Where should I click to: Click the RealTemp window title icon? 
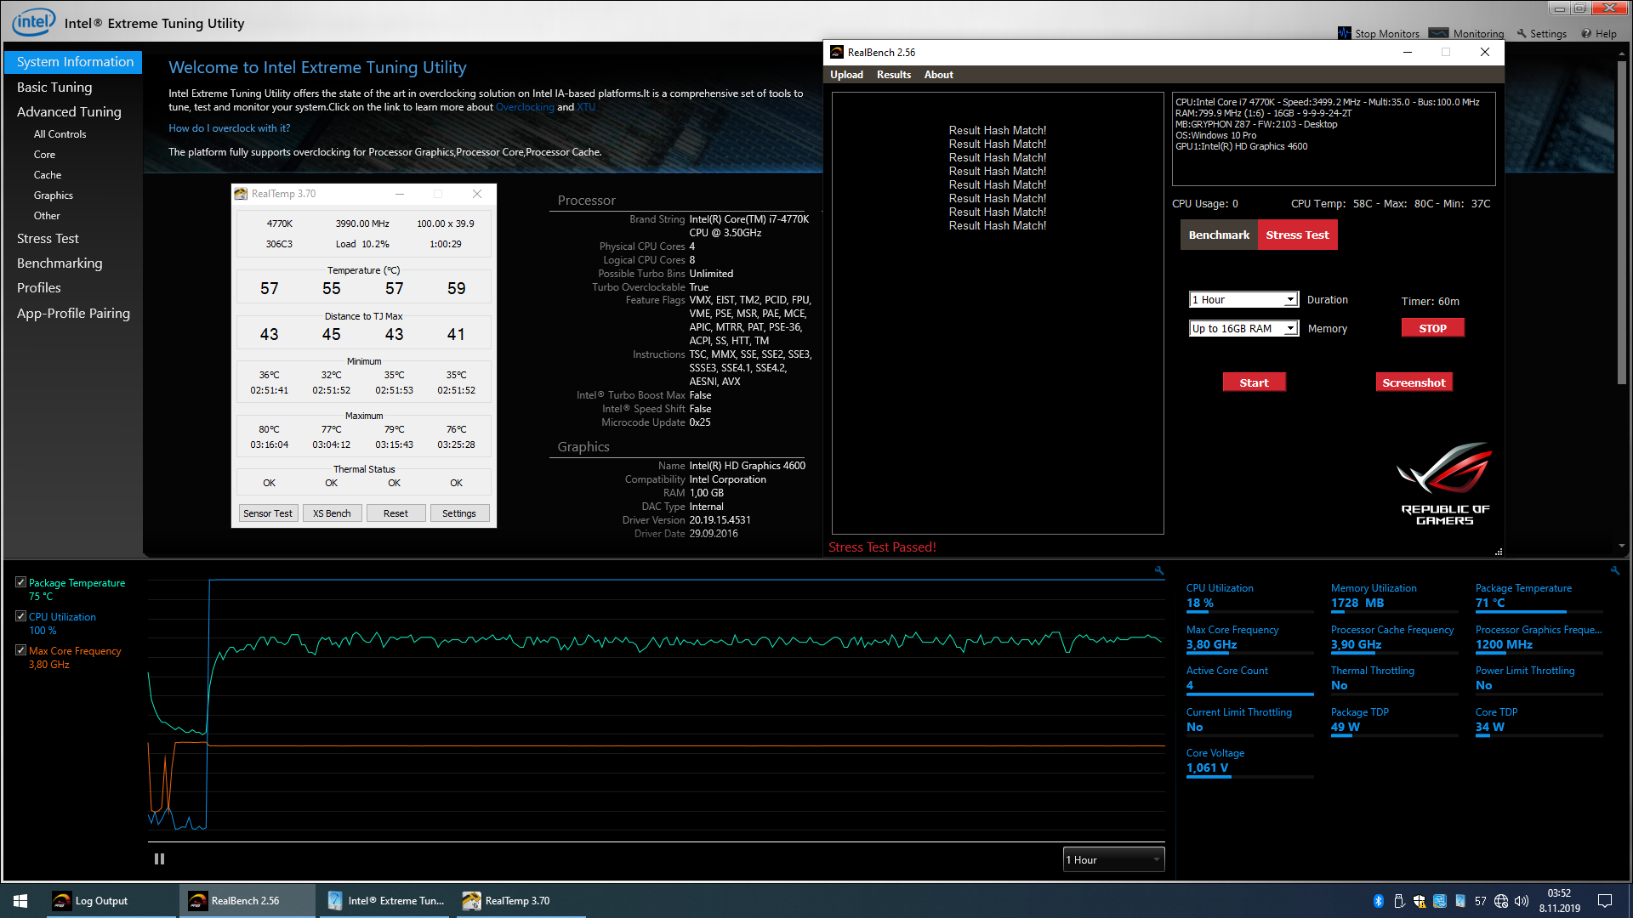coord(241,194)
